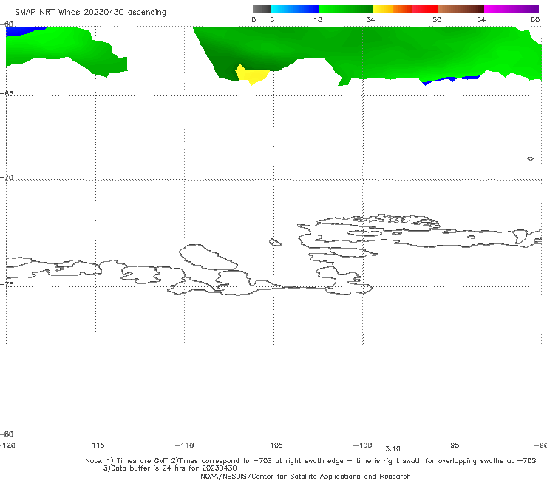Click the small island outline near -105 longitude

(275, 242)
